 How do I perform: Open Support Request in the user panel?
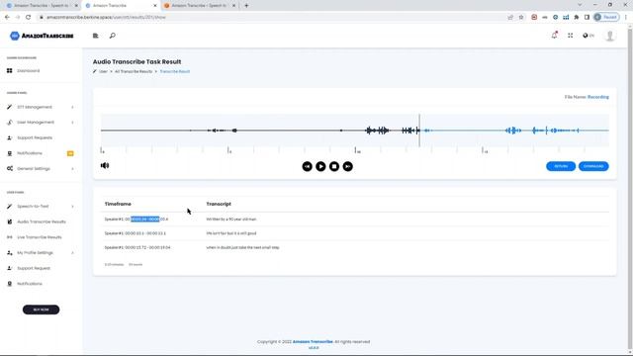[34, 268]
